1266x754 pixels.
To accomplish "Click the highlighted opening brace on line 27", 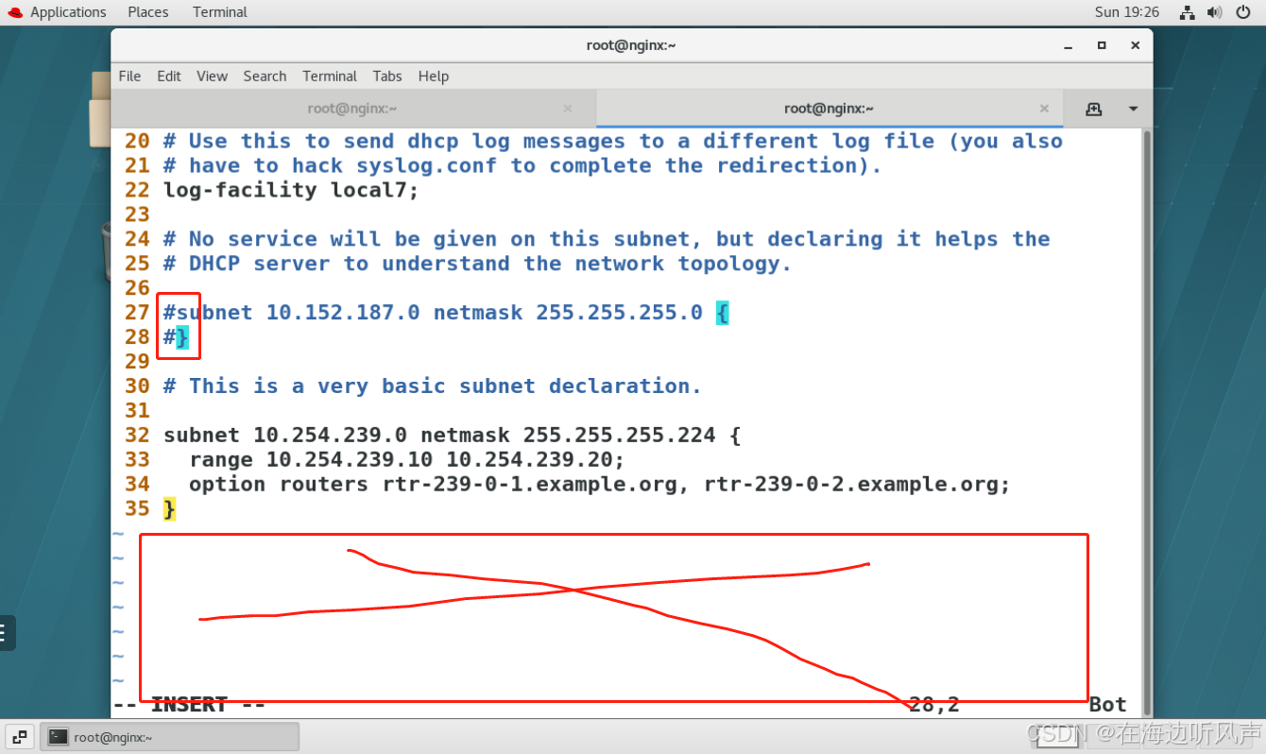I will pos(723,313).
